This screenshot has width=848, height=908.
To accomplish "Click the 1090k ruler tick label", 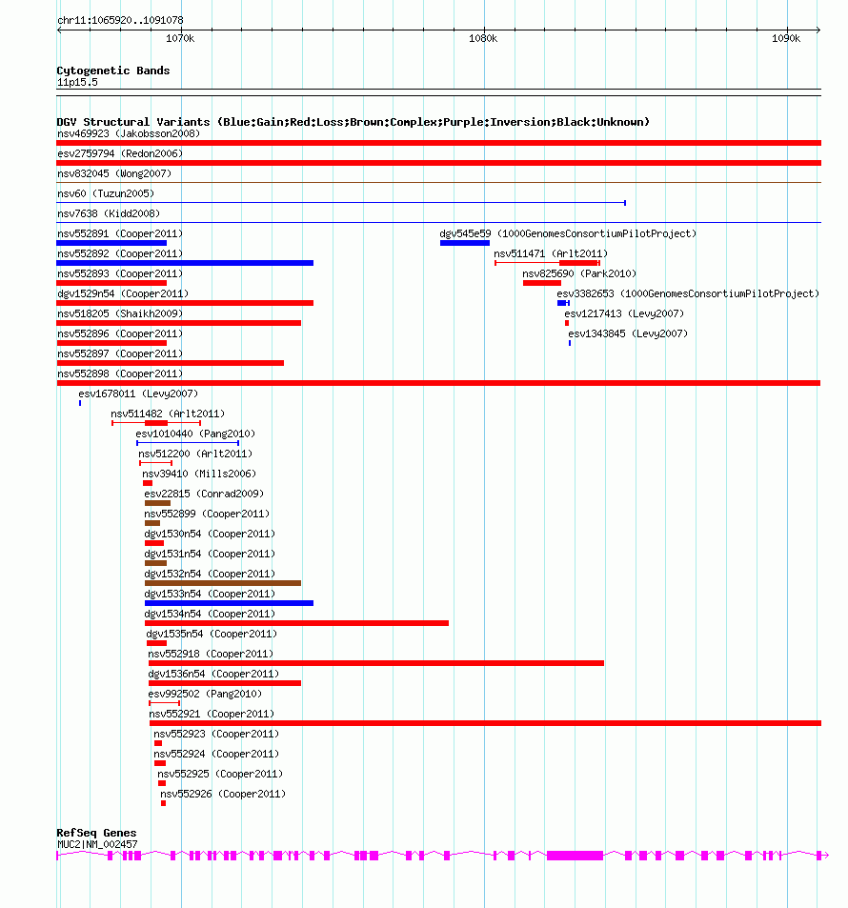I will coord(786,38).
